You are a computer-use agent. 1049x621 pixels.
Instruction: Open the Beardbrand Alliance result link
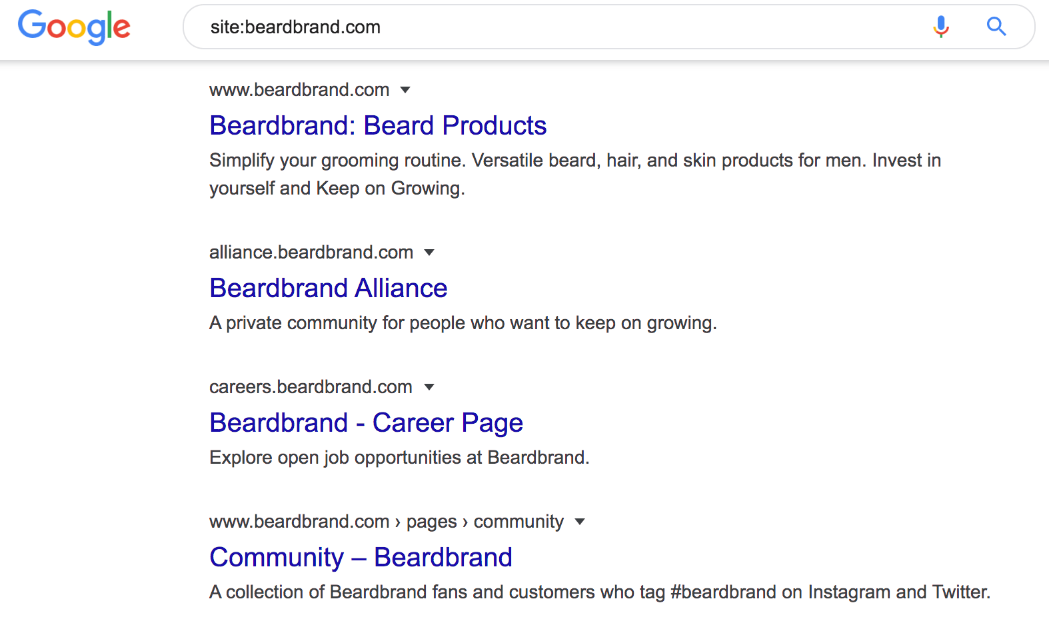tap(328, 288)
